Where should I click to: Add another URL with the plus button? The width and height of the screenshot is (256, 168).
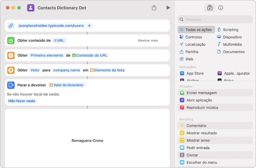coord(89,26)
